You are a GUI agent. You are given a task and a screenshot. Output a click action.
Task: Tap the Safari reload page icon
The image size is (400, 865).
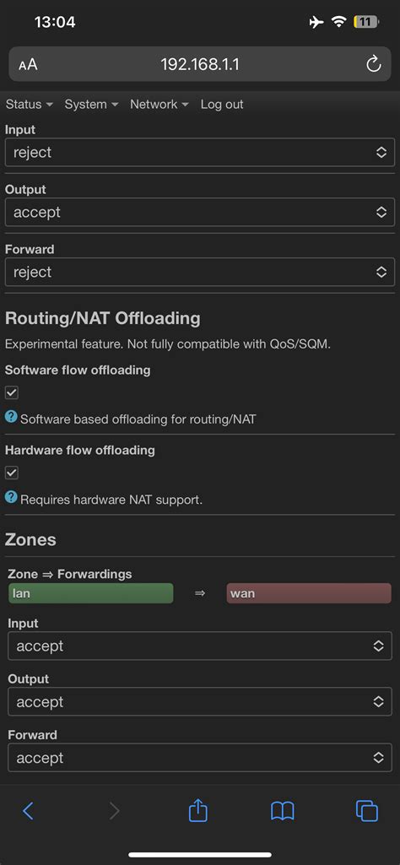(x=374, y=64)
